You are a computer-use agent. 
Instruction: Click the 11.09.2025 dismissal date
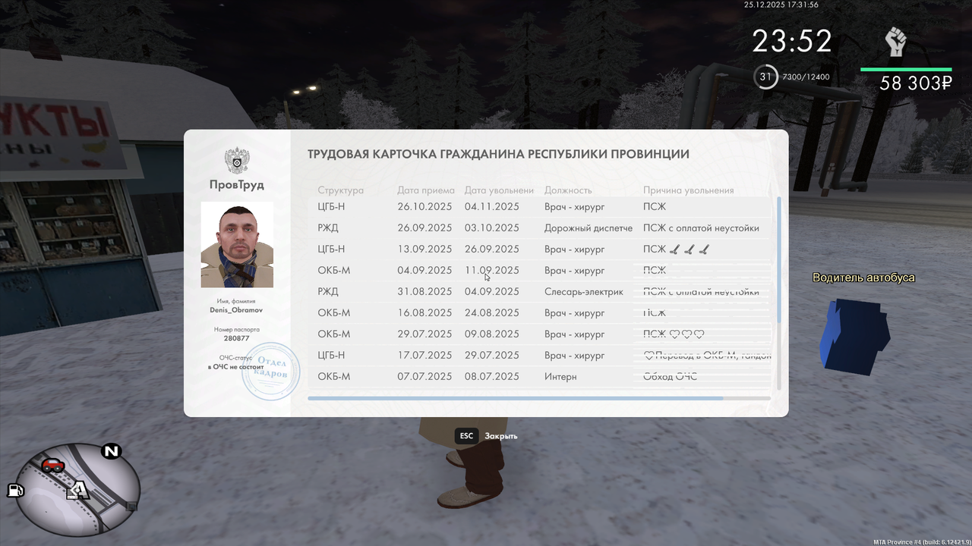pos(492,270)
